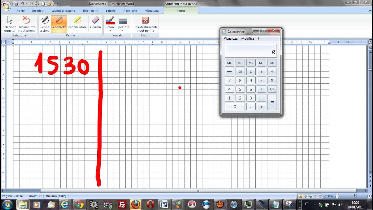Activate the Gomma eraser tool
Viewport: 373px width, 210px height.
(96, 23)
